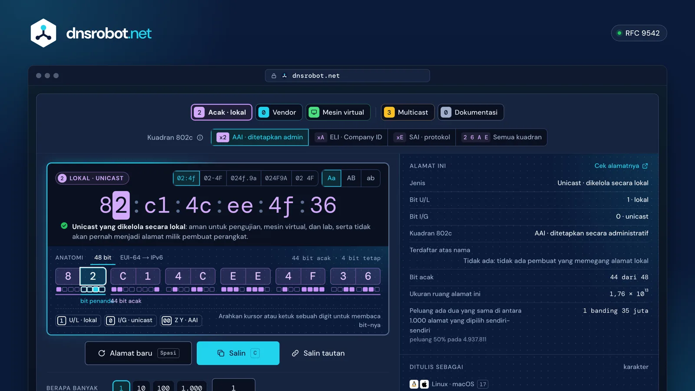Select the Acak · lokal address type

point(222,112)
